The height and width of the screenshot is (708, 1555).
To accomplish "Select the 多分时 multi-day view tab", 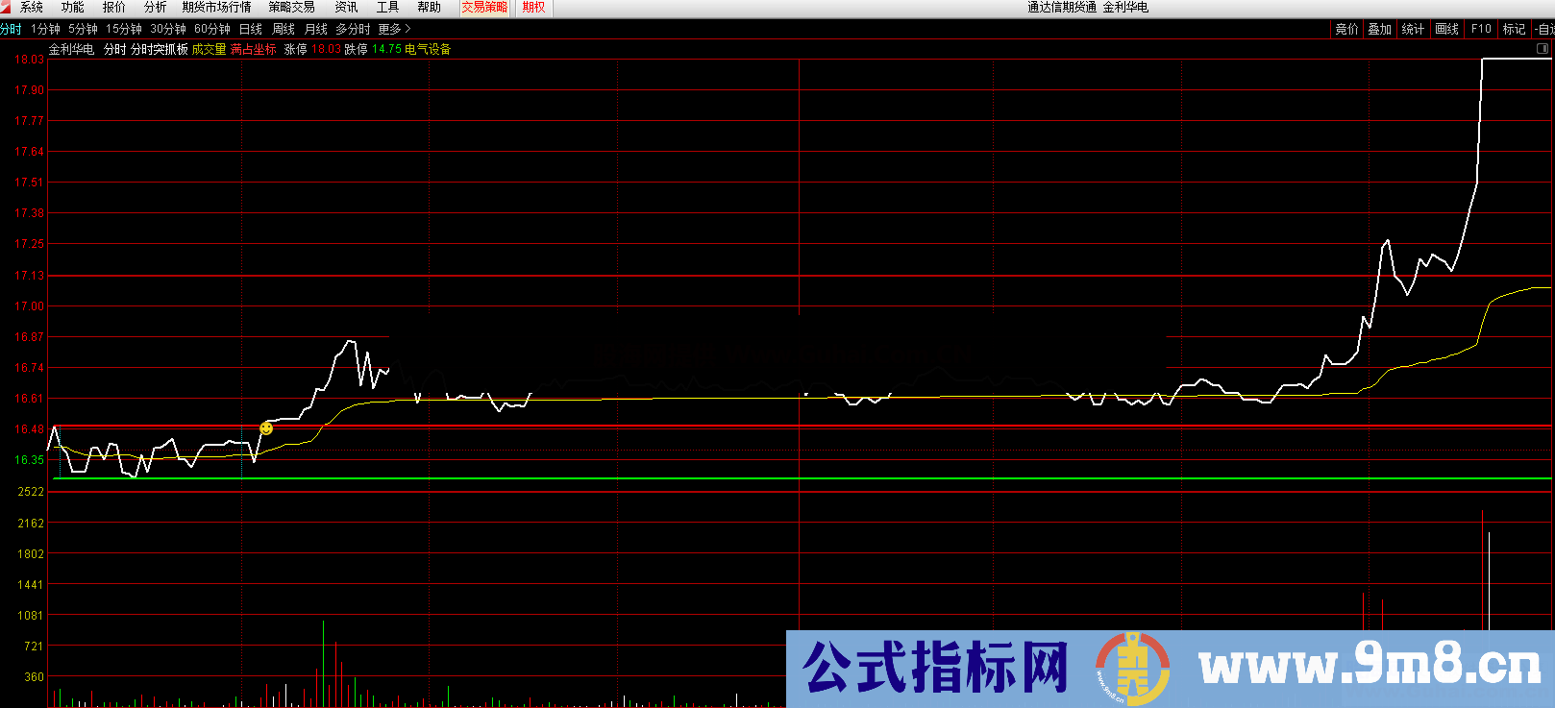I will 353,30.
